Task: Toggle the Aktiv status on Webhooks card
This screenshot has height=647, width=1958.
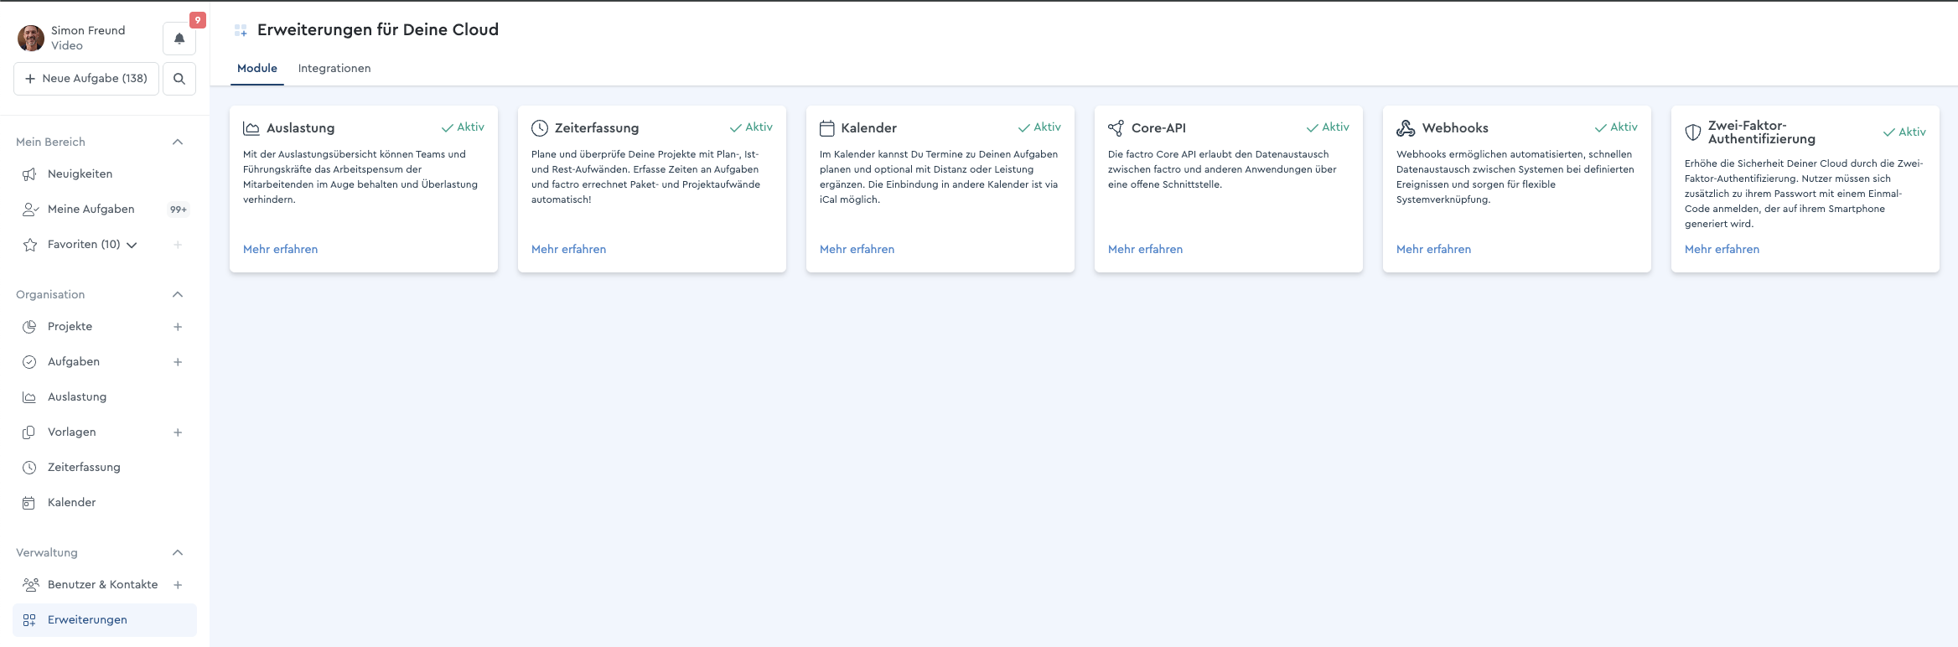Action: tap(1616, 127)
